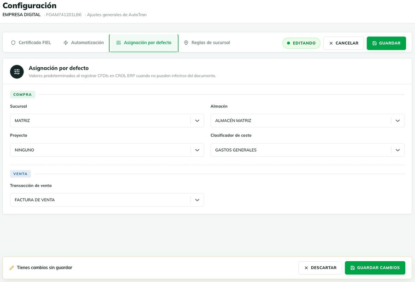
Task: Click the pencil icon by the unsaved changes notice
Action: coord(12,268)
